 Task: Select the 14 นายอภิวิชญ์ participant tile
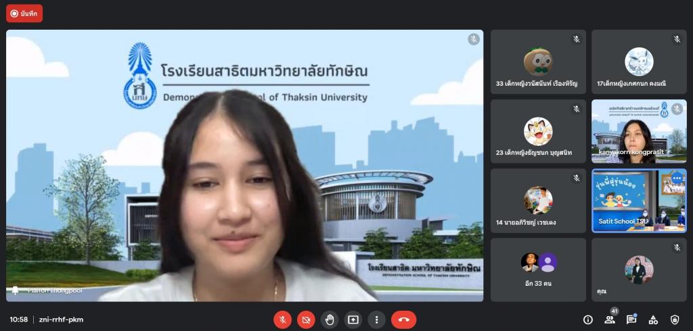(x=538, y=201)
